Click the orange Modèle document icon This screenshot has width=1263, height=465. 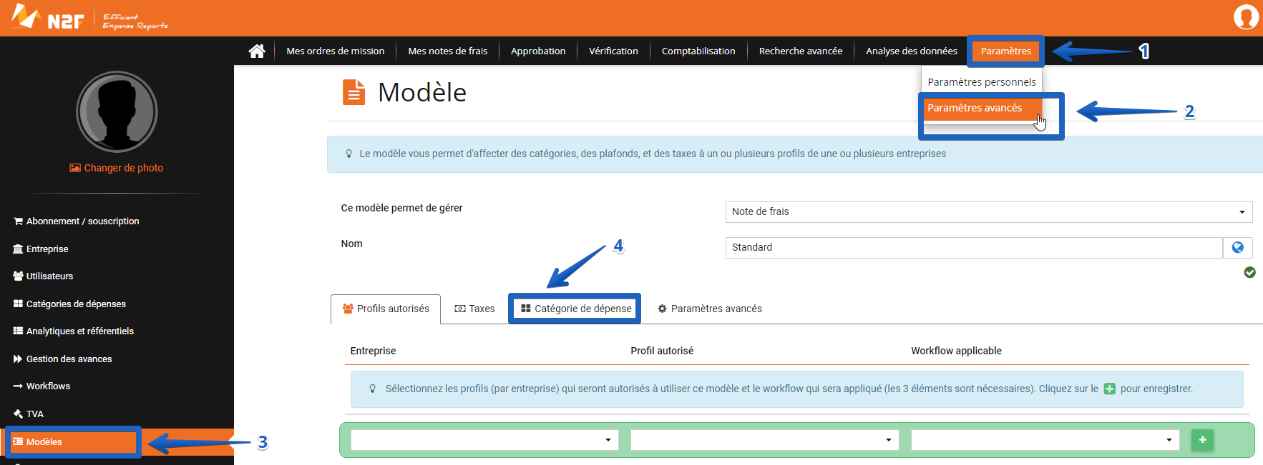click(x=353, y=92)
